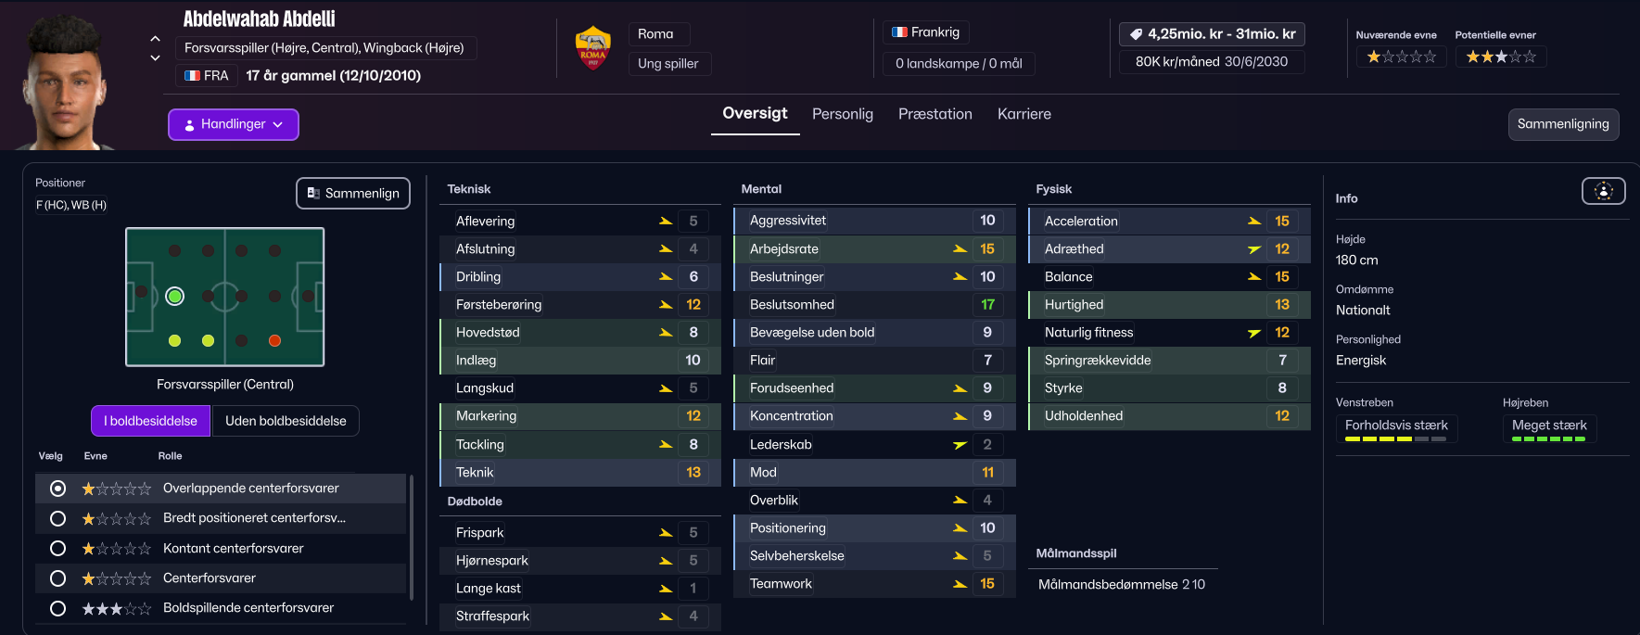The height and width of the screenshot is (635, 1640).
Task: Select the highlighted green position dot on pitch
Action: (x=174, y=296)
